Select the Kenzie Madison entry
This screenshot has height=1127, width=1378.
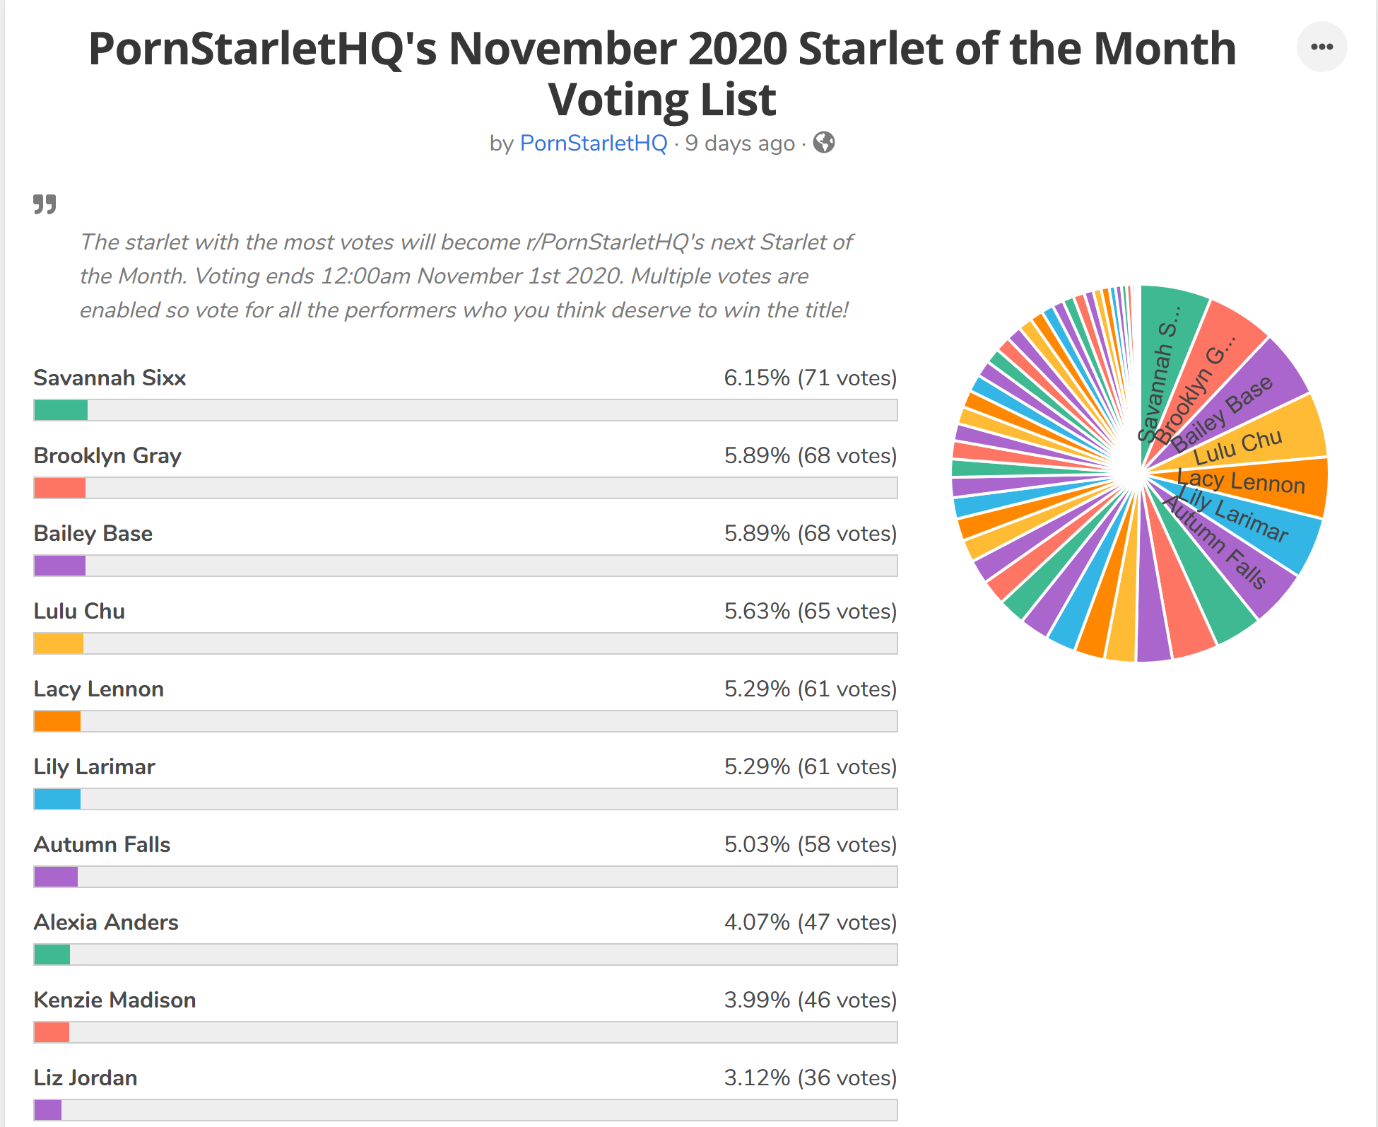tap(115, 1000)
